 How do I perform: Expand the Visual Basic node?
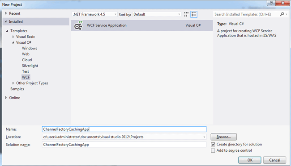[x=13, y=37]
